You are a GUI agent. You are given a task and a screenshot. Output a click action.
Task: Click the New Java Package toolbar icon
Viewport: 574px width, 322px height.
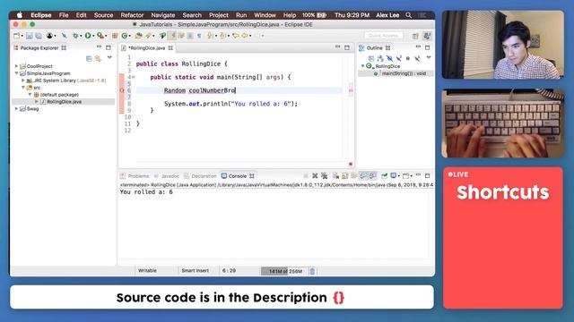[x=115, y=36]
